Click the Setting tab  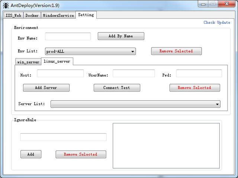(86, 15)
